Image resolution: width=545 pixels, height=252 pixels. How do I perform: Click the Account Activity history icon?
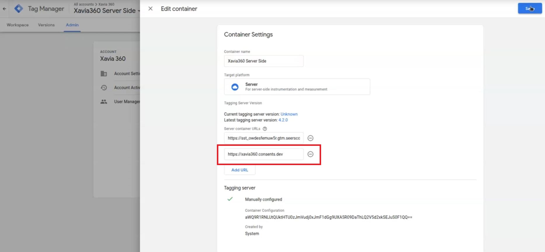tap(104, 87)
